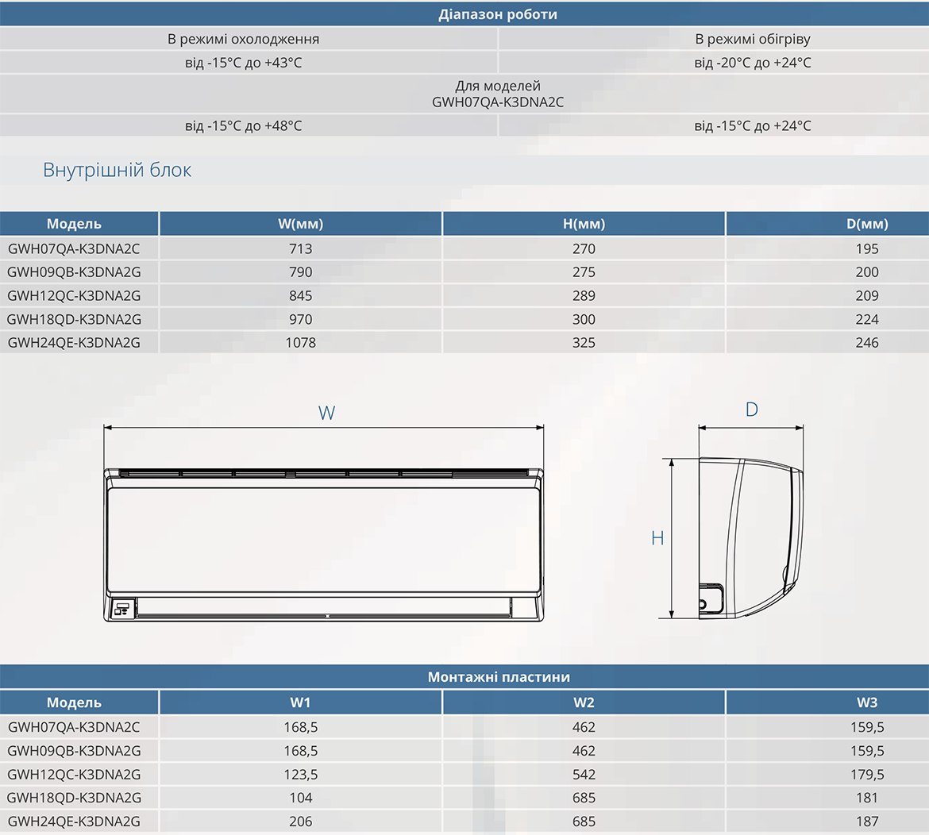Click the 'W2' column header
This screenshot has width=929, height=835.
584,702
